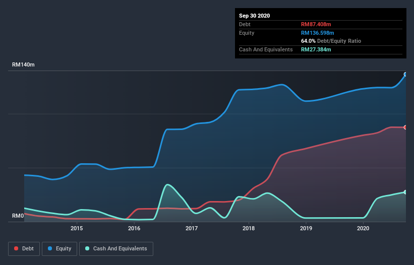Select the 2018 x-axis label
The width and height of the screenshot is (414, 265).
pyautogui.click(x=249, y=228)
